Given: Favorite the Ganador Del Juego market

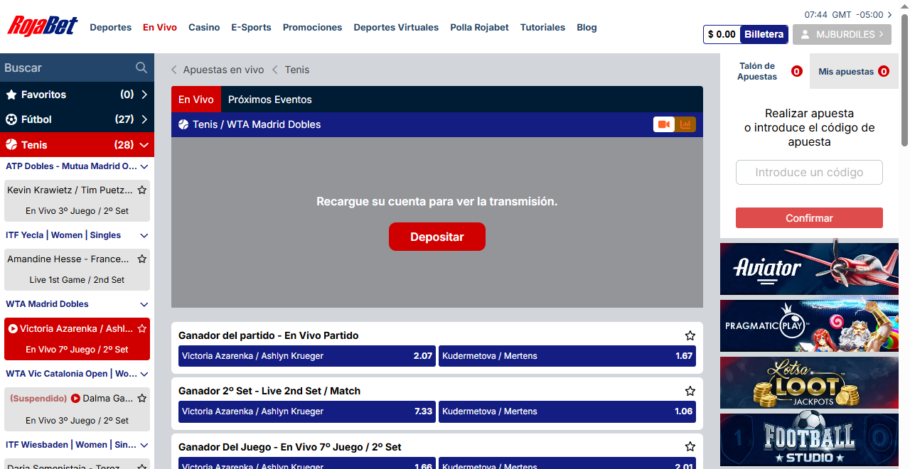Looking at the screenshot, I should click(x=690, y=447).
